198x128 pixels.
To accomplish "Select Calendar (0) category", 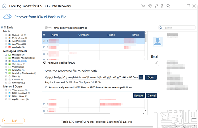I will (18, 79).
